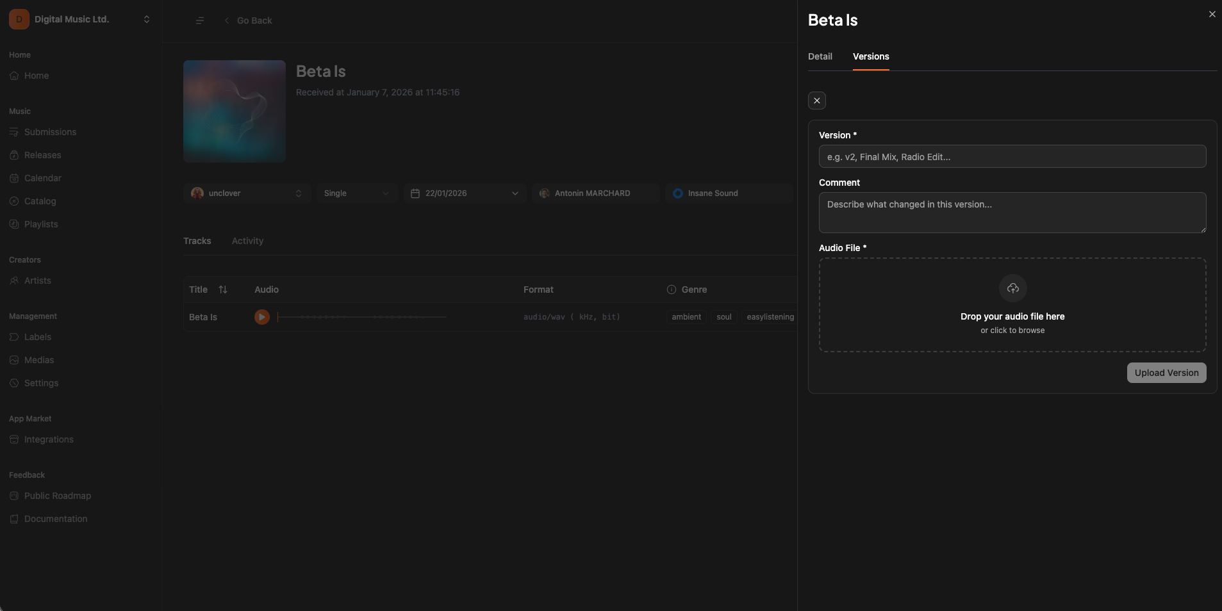This screenshot has height=611, width=1222.
Task: Click the Artists sidebar icon
Action: (14, 281)
